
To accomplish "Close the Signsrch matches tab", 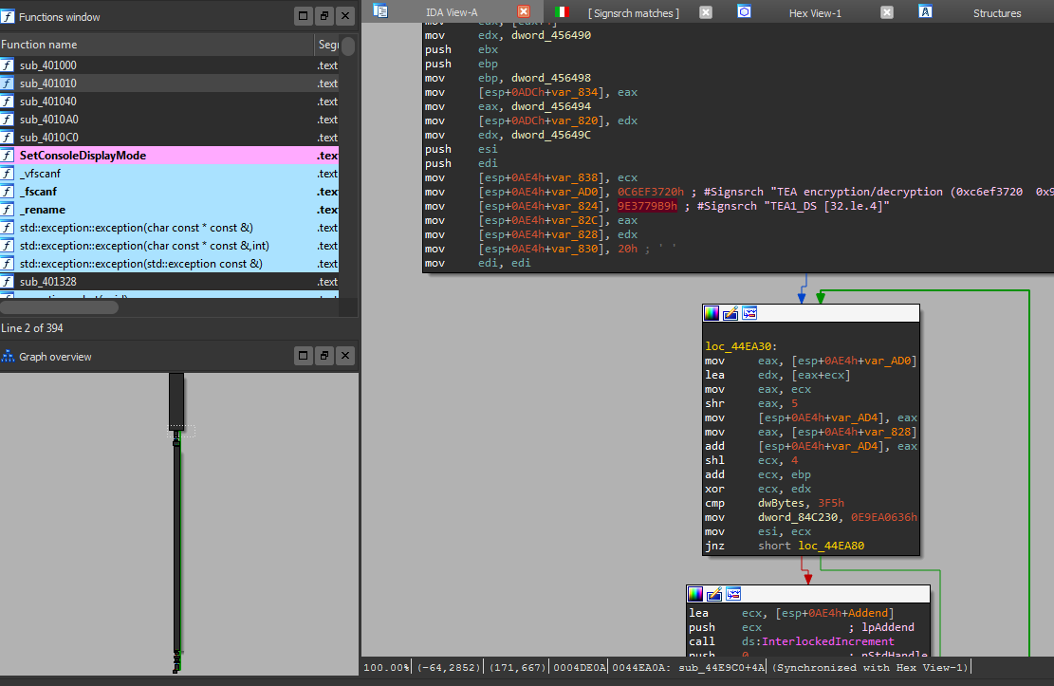I will pos(705,12).
